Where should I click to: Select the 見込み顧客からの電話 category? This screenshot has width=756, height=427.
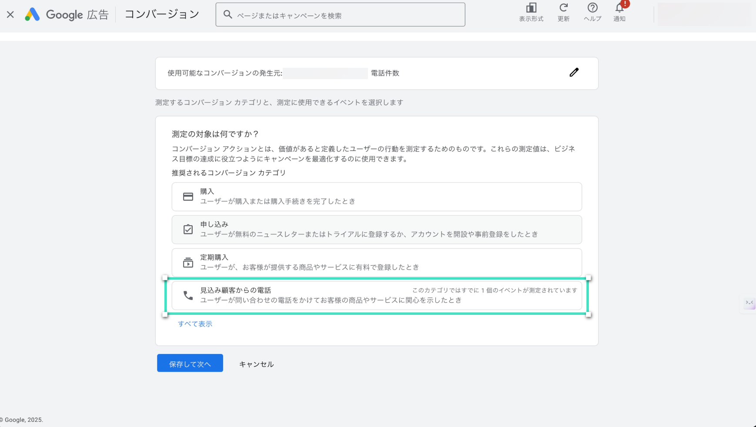377,296
